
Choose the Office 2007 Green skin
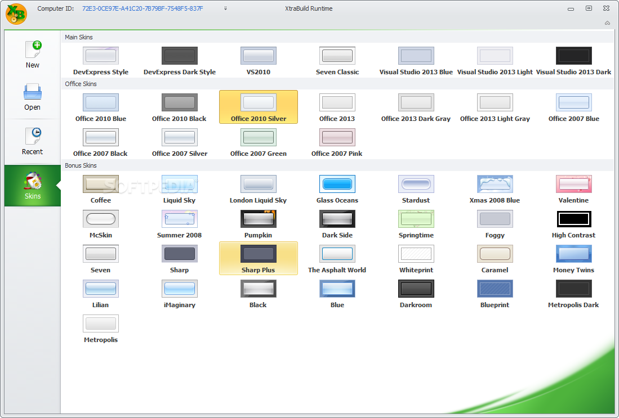(x=259, y=142)
